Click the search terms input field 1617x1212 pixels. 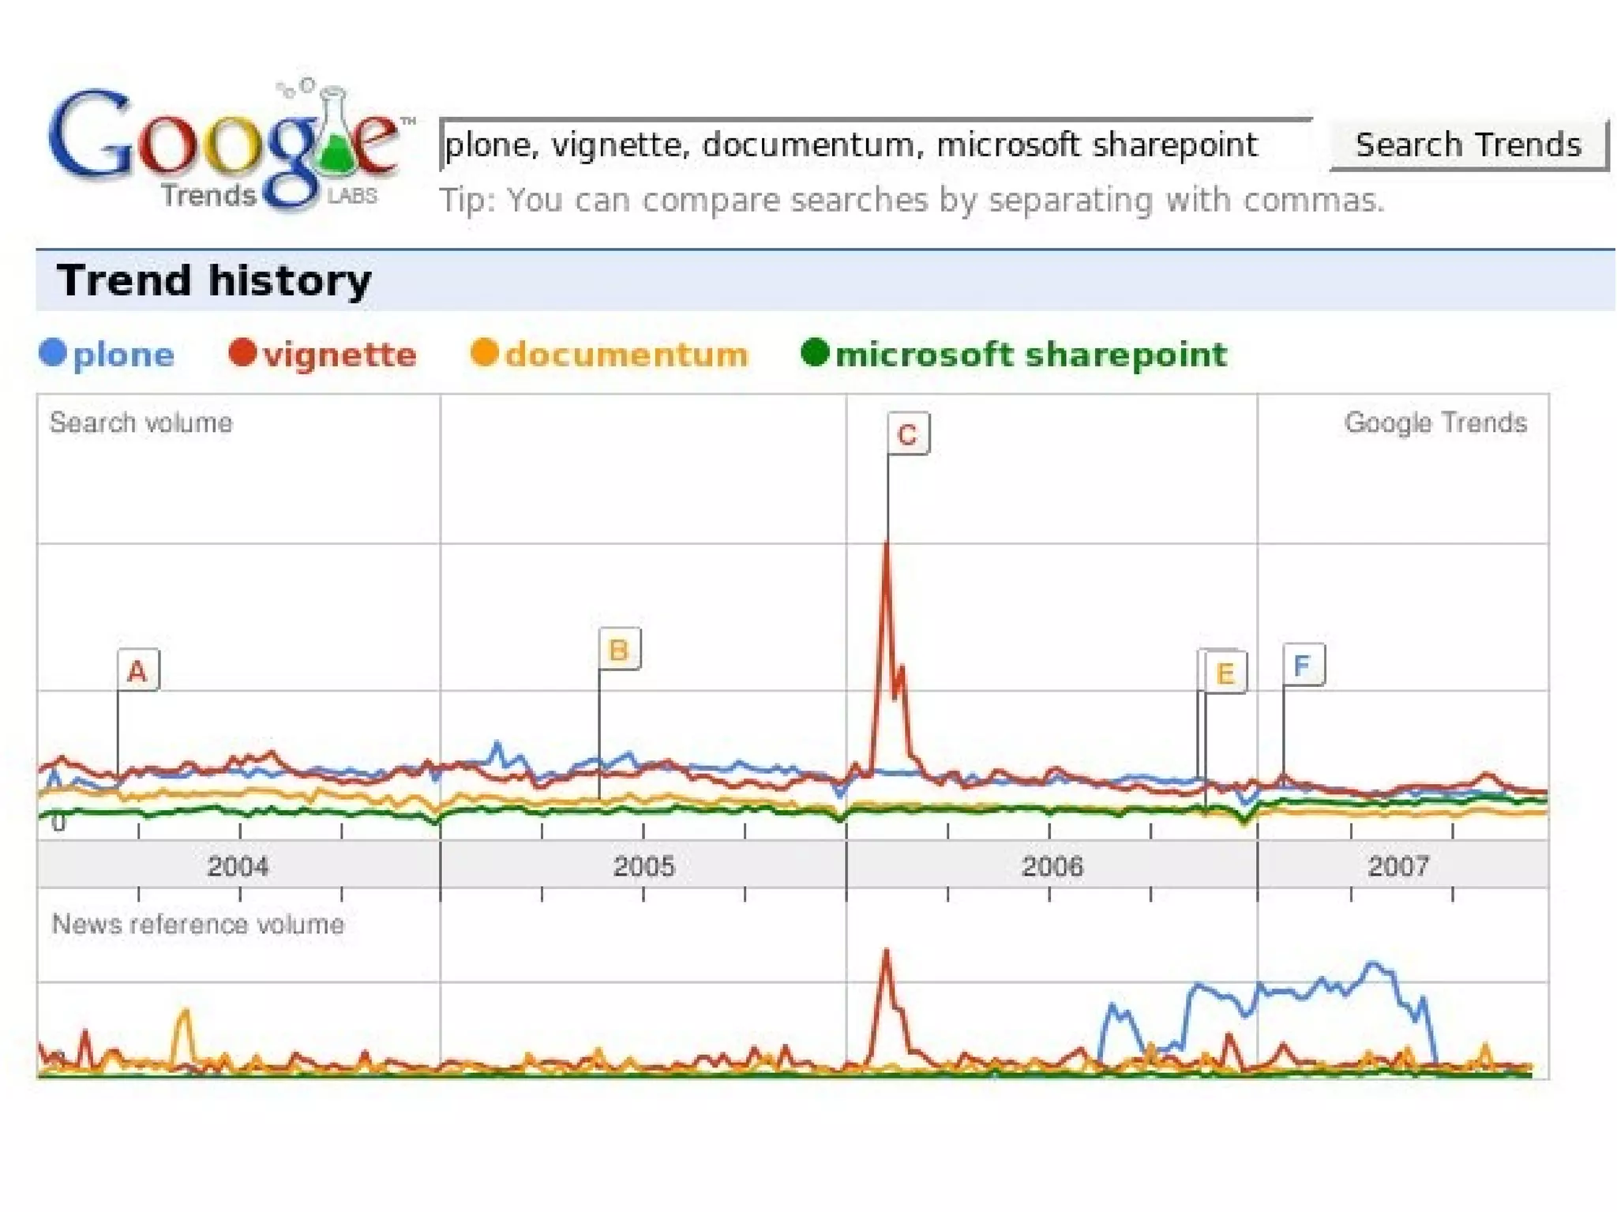[876, 144]
